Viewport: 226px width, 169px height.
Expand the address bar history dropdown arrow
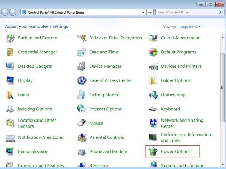(144, 13)
